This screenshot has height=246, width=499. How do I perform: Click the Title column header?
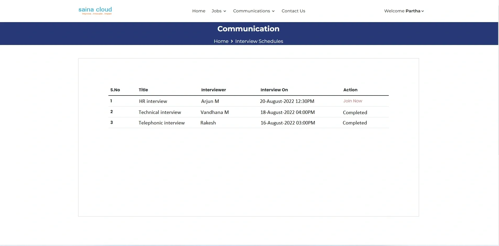pos(143,90)
